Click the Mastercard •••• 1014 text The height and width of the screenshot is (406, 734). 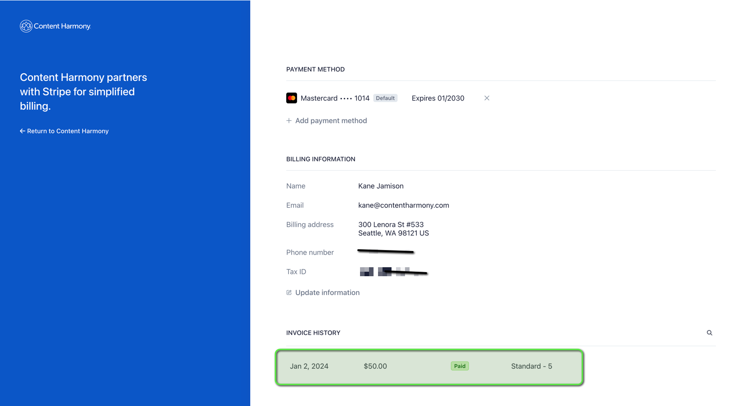pos(335,98)
